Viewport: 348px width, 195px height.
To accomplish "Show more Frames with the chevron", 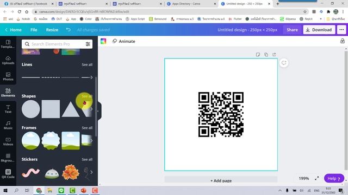I will (x=91, y=141).
